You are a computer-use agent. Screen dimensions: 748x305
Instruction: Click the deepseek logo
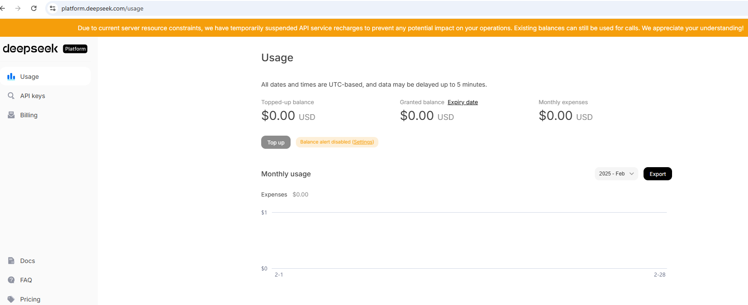pyautogui.click(x=30, y=49)
